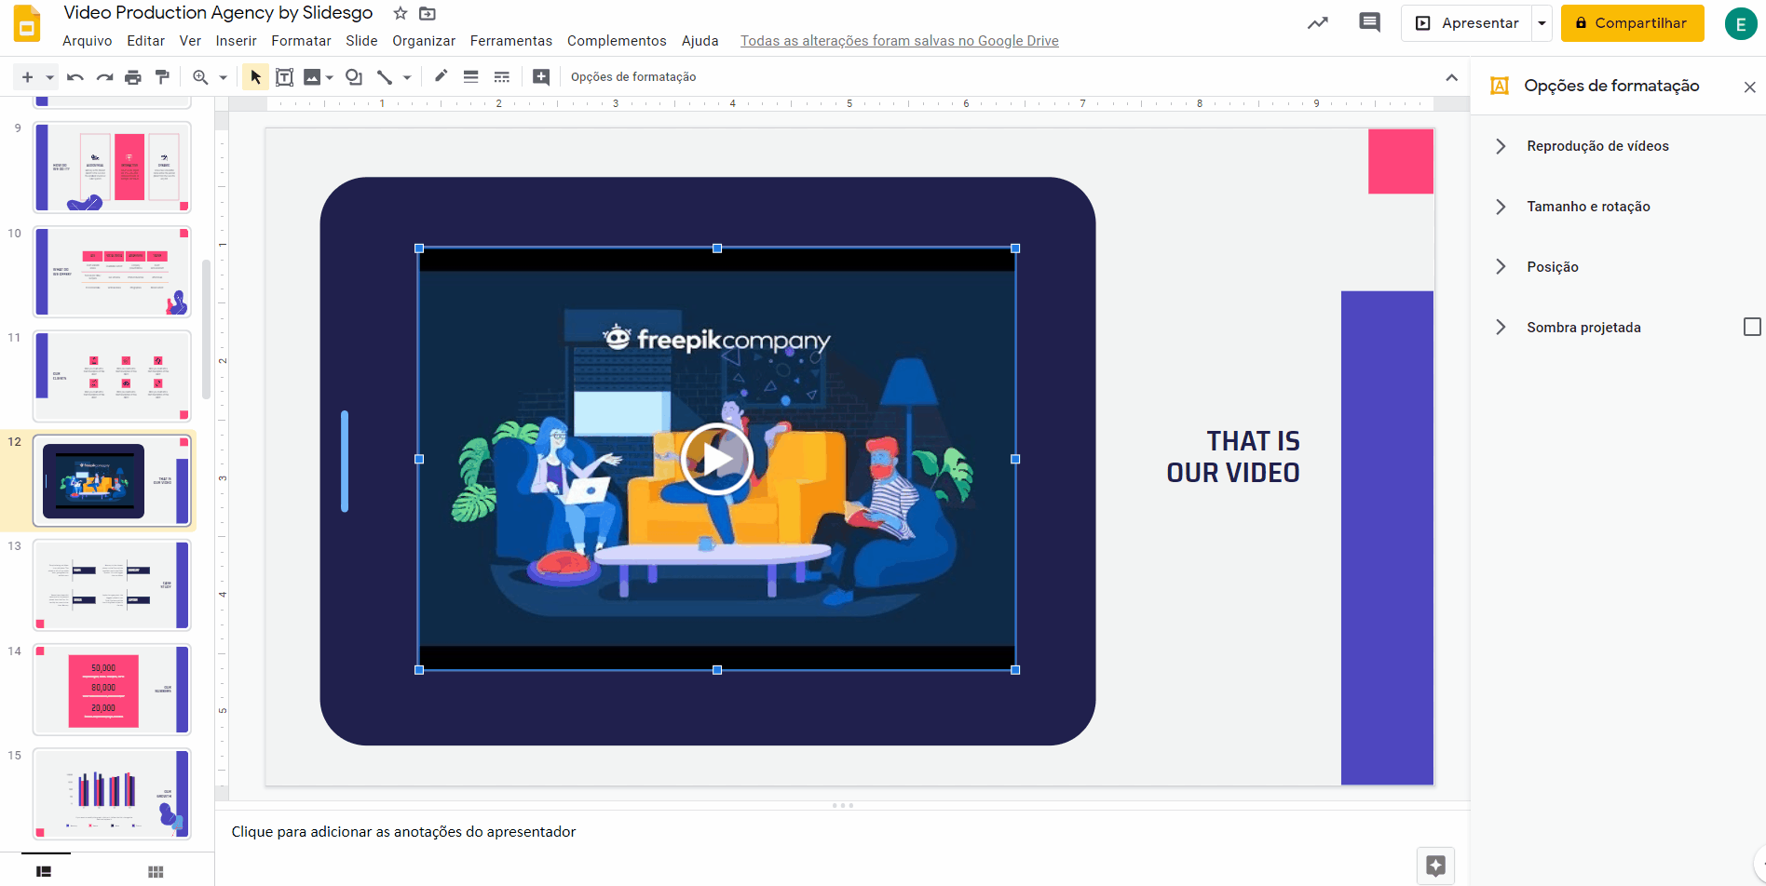Print the presentation
The width and height of the screenshot is (1766, 886).
coord(133,77)
